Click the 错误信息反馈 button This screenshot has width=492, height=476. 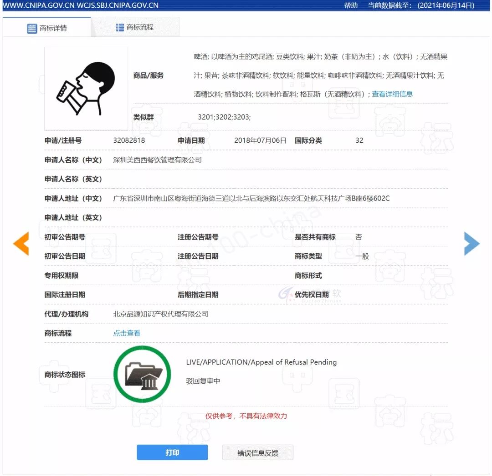pyautogui.click(x=258, y=452)
